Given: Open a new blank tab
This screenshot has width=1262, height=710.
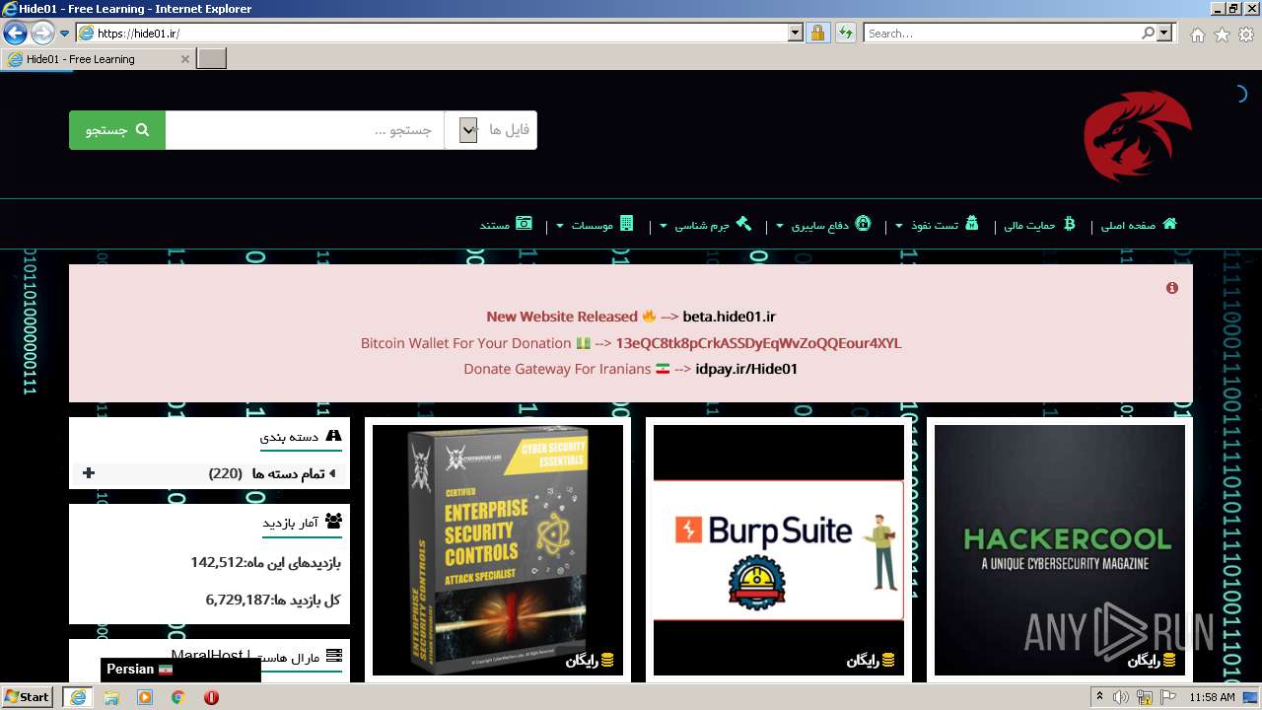Looking at the screenshot, I should point(212,59).
